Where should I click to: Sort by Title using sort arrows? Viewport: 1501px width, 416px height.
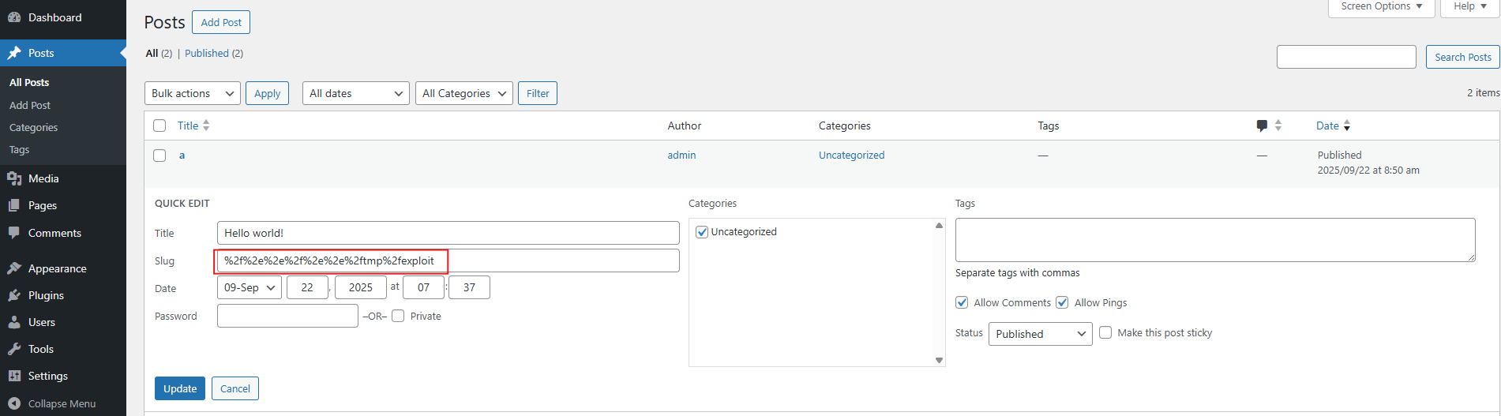coord(206,126)
